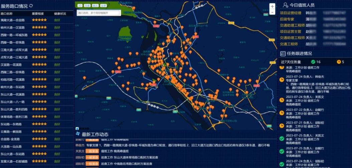Click 一般紧急 tag on 关凯文 entry
Image resolution: width=352 pixels, height=168 pixels.
(x=92, y=151)
